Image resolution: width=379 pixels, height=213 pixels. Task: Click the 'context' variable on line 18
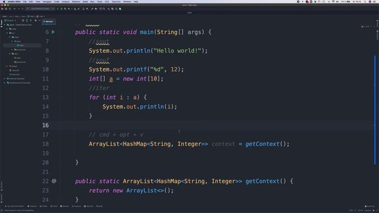[223, 144]
